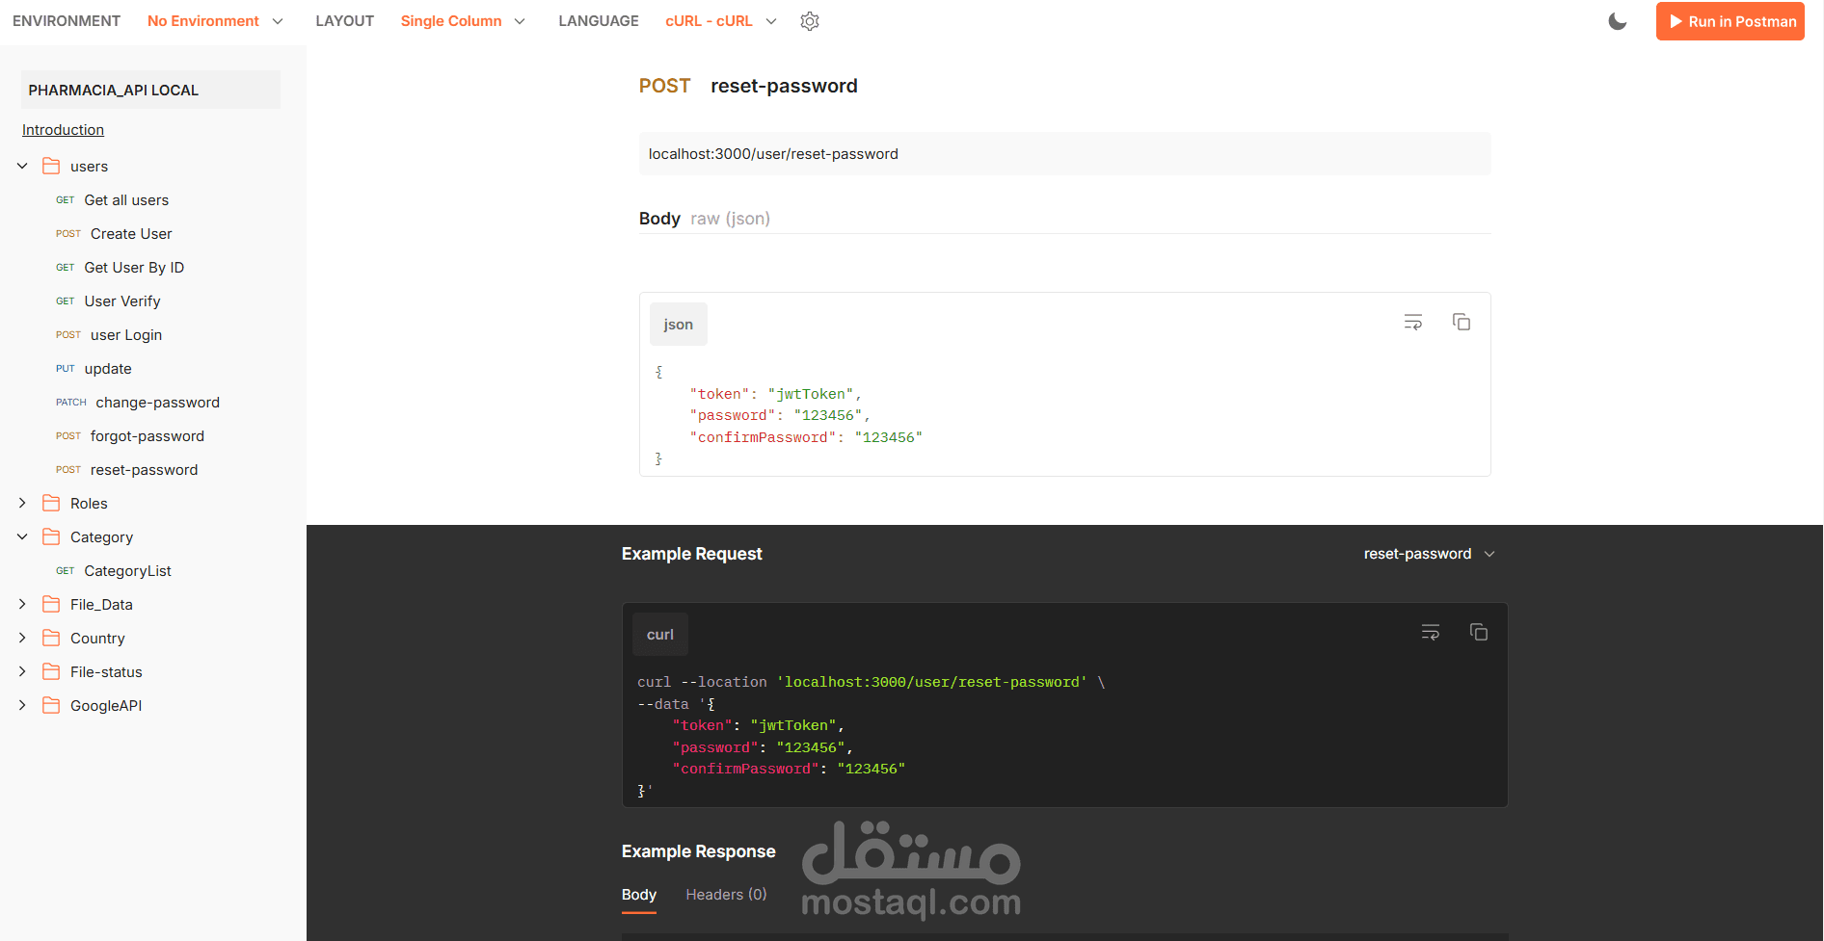1824x941 pixels.
Task: Open the Get all users request
Action: click(126, 200)
